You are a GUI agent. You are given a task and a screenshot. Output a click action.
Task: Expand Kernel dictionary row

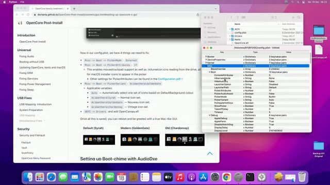tap(206, 63)
